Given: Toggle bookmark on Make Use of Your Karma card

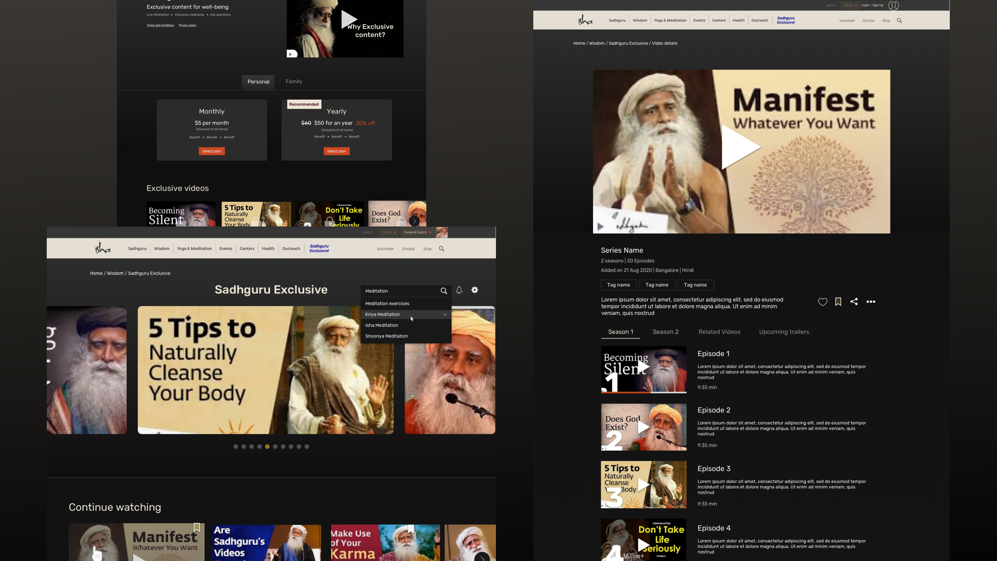Looking at the screenshot, I should (x=411, y=529).
